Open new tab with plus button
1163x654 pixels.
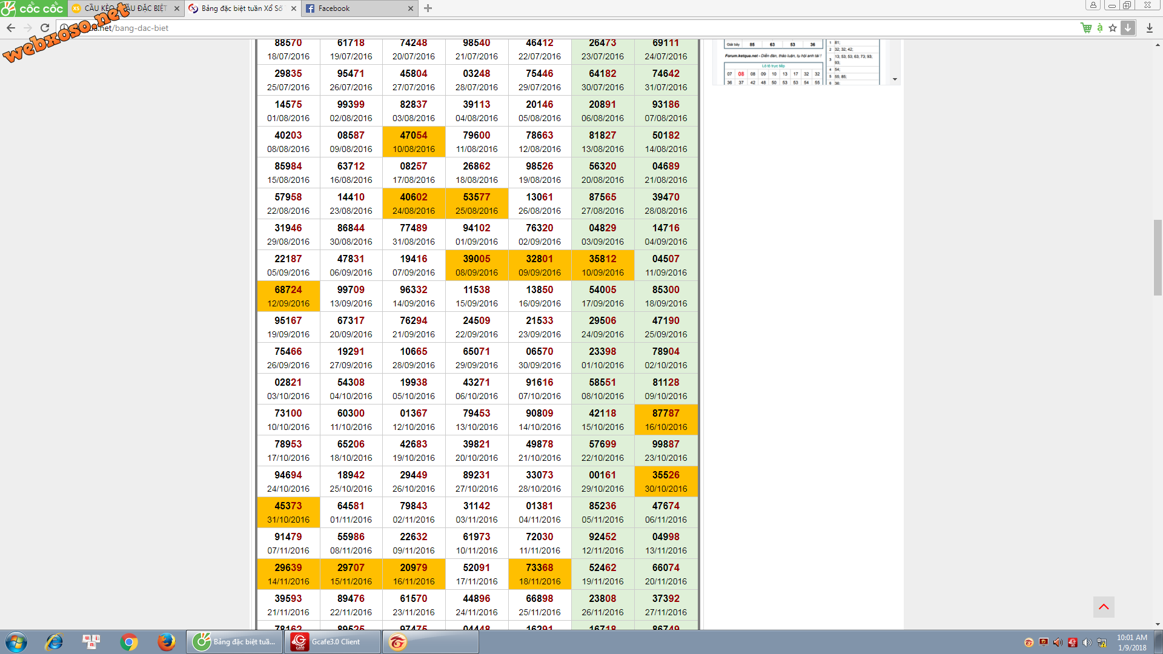[428, 8]
